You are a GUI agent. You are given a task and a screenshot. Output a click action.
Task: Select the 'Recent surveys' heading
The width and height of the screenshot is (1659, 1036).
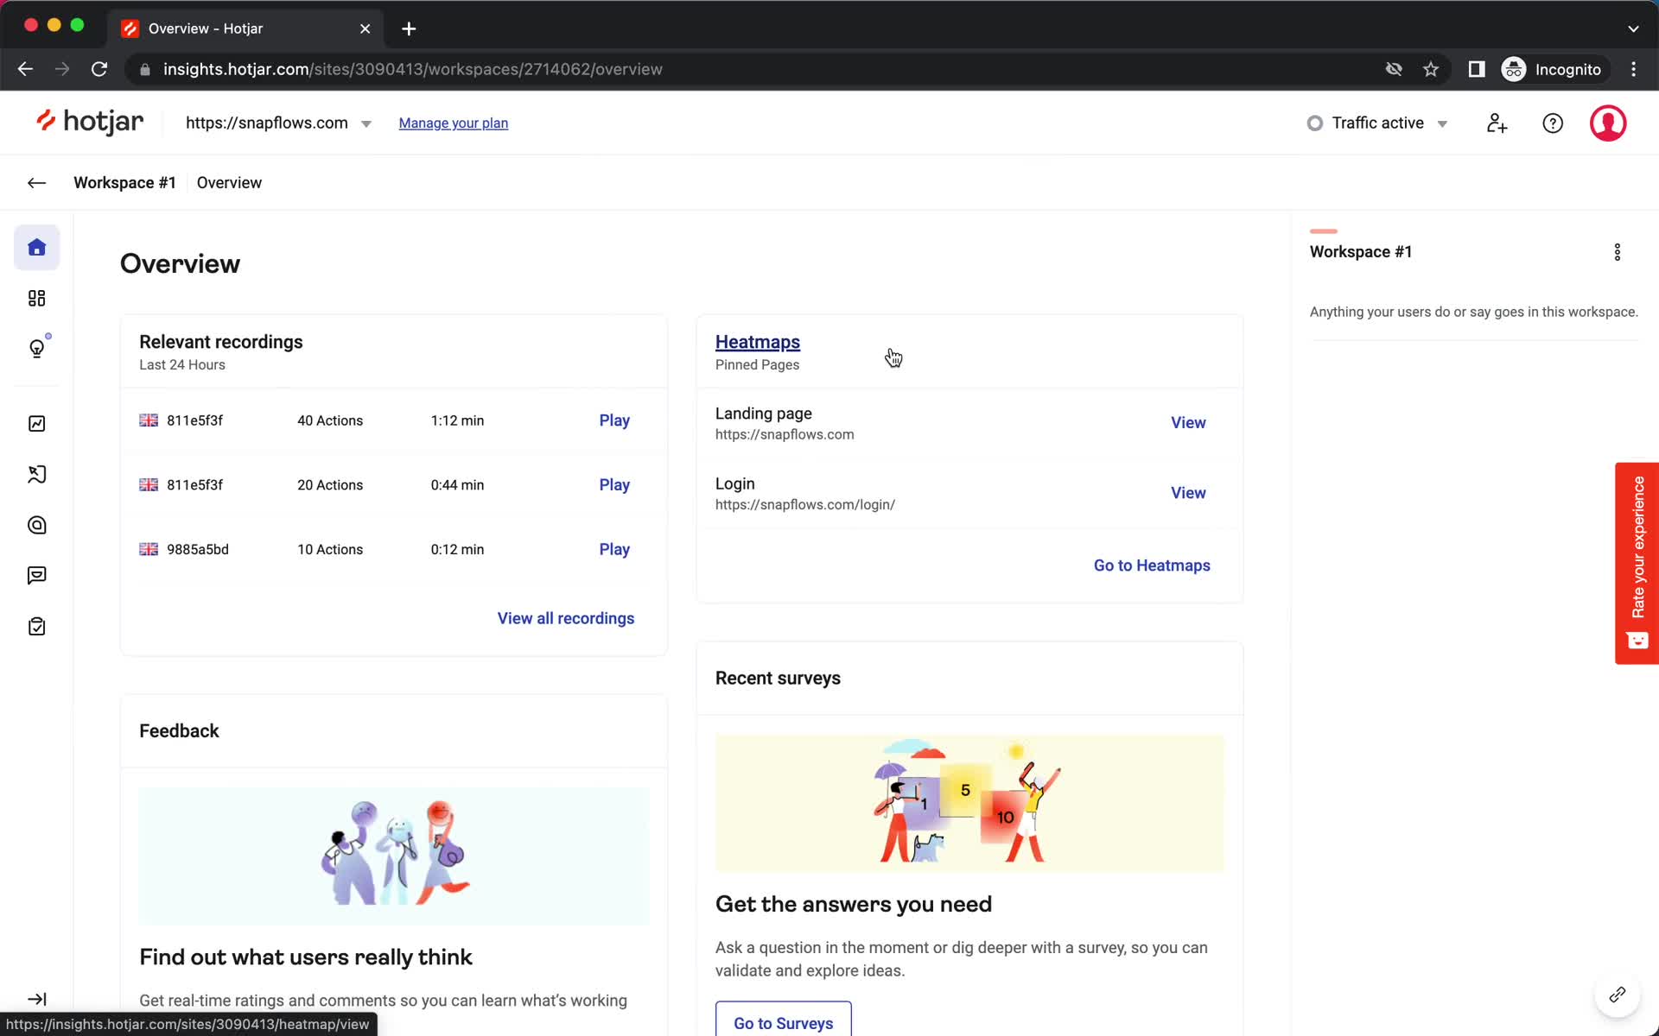[778, 679]
